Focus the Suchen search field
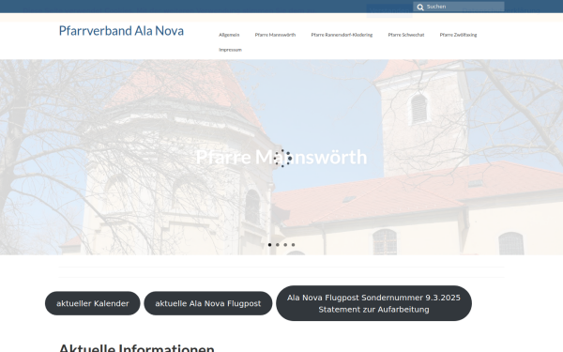 tap(459, 7)
